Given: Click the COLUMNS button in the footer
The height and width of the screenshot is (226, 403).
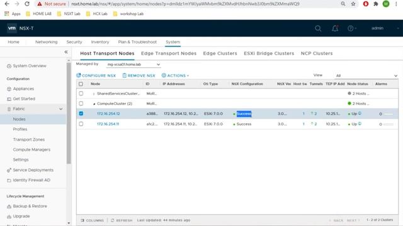Looking at the screenshot, I should coord(93,220).
